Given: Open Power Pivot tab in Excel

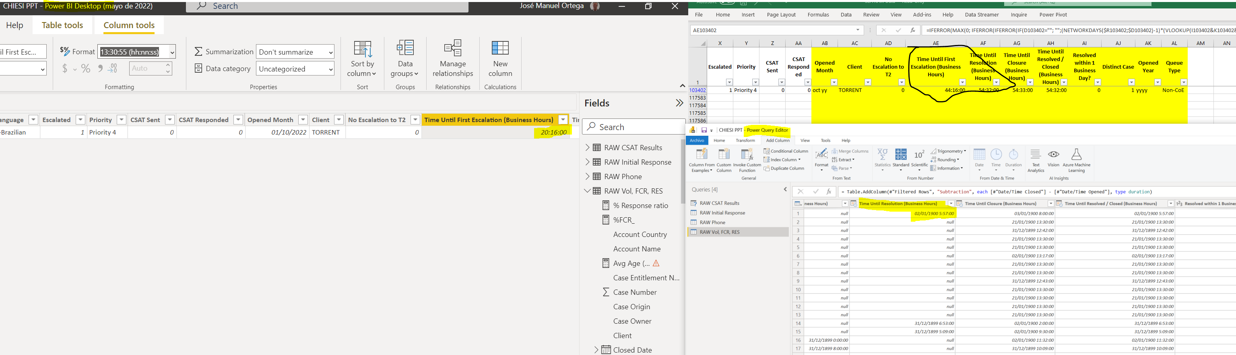Looking at the screenshot, I should coord(1053,15).
